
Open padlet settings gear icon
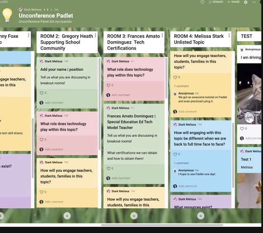pos(245,2)
